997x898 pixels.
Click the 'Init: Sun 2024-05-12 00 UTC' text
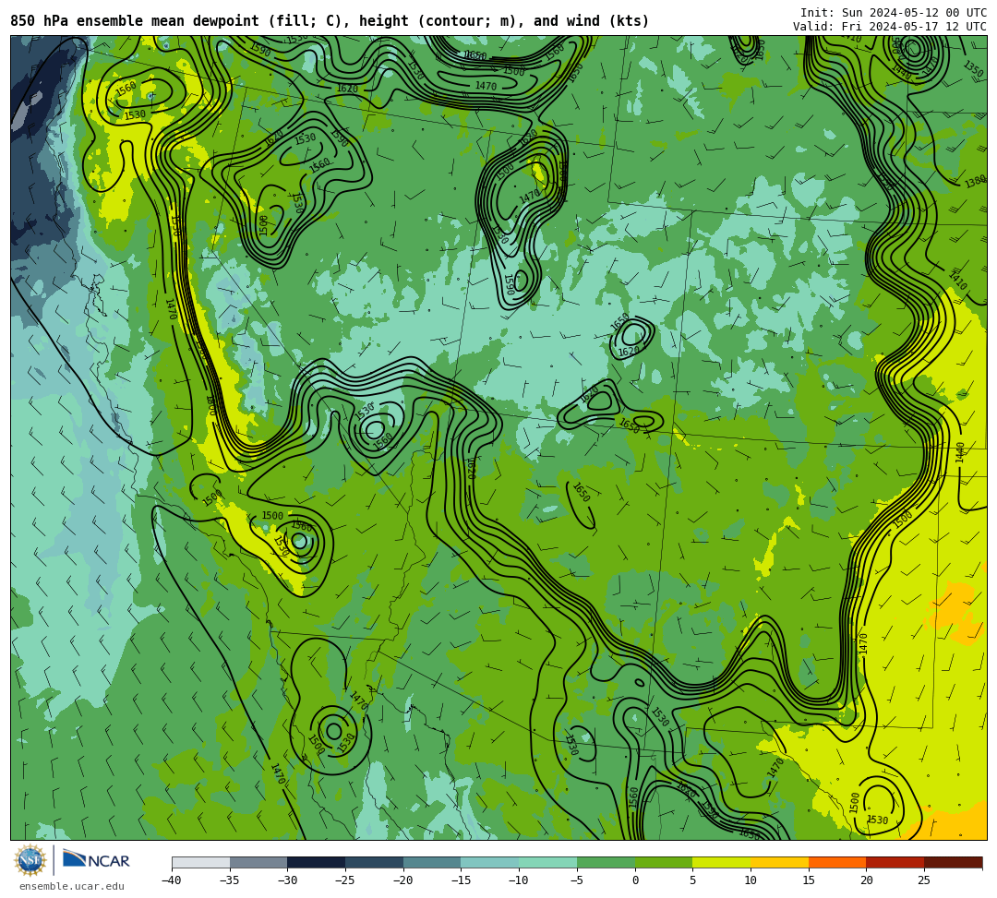point(894,13)
